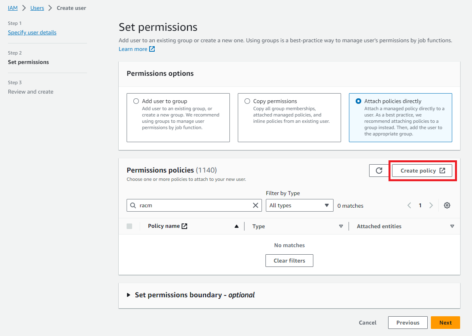Open the table preferences gear icon
Viewport: 472px width, 336px height.
tap(447, 205)
